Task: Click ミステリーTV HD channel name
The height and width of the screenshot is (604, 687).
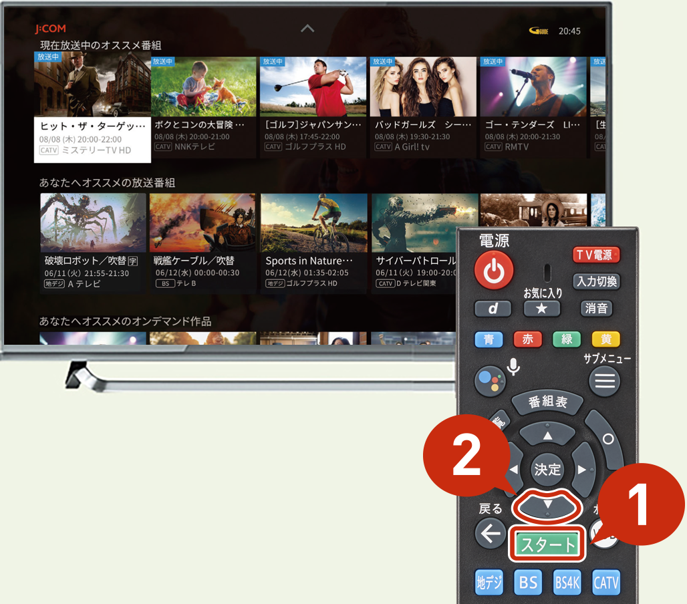Action: (x=96, y=150)
